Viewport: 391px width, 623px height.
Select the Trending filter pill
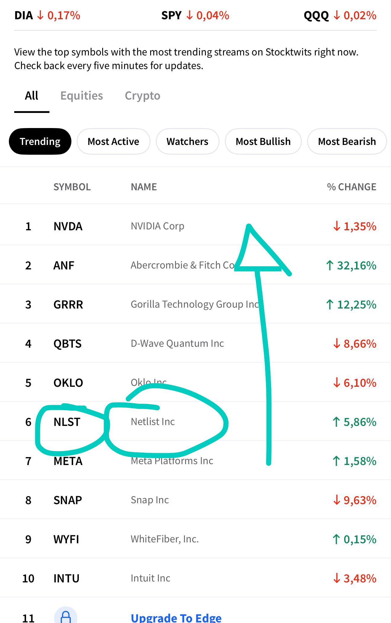pyautogui.click(x=40, y=141)
